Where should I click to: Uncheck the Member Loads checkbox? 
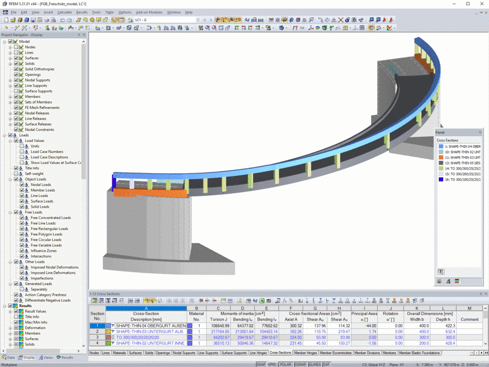tap(22, 190)
